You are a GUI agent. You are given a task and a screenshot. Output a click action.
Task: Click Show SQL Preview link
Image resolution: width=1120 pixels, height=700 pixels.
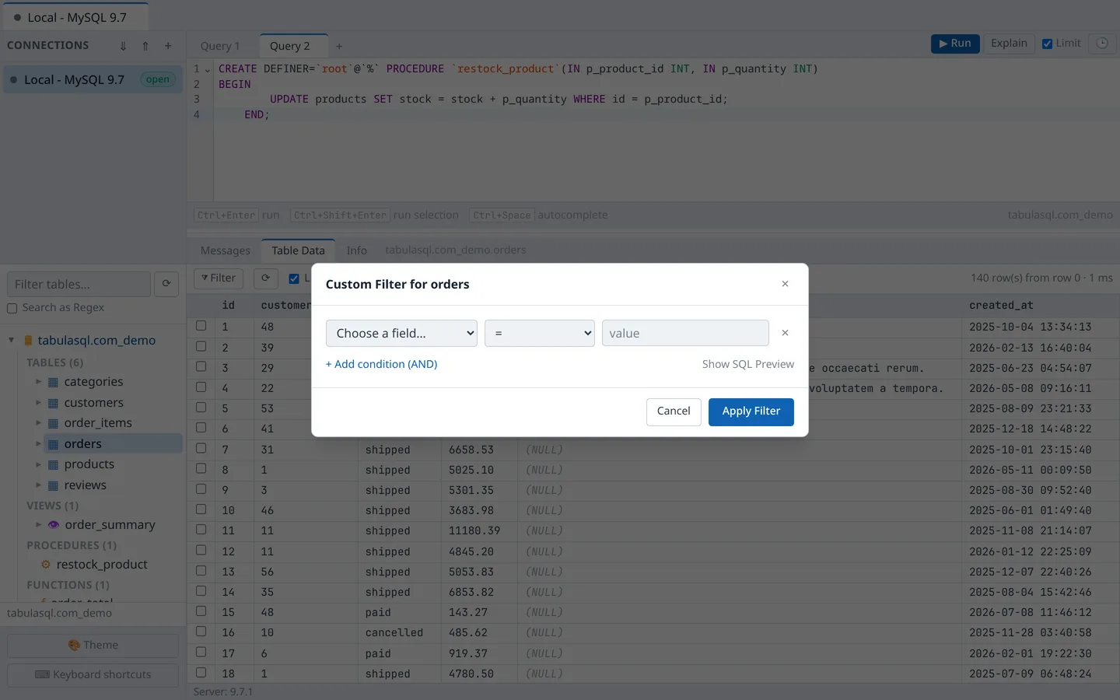point(748,364)
